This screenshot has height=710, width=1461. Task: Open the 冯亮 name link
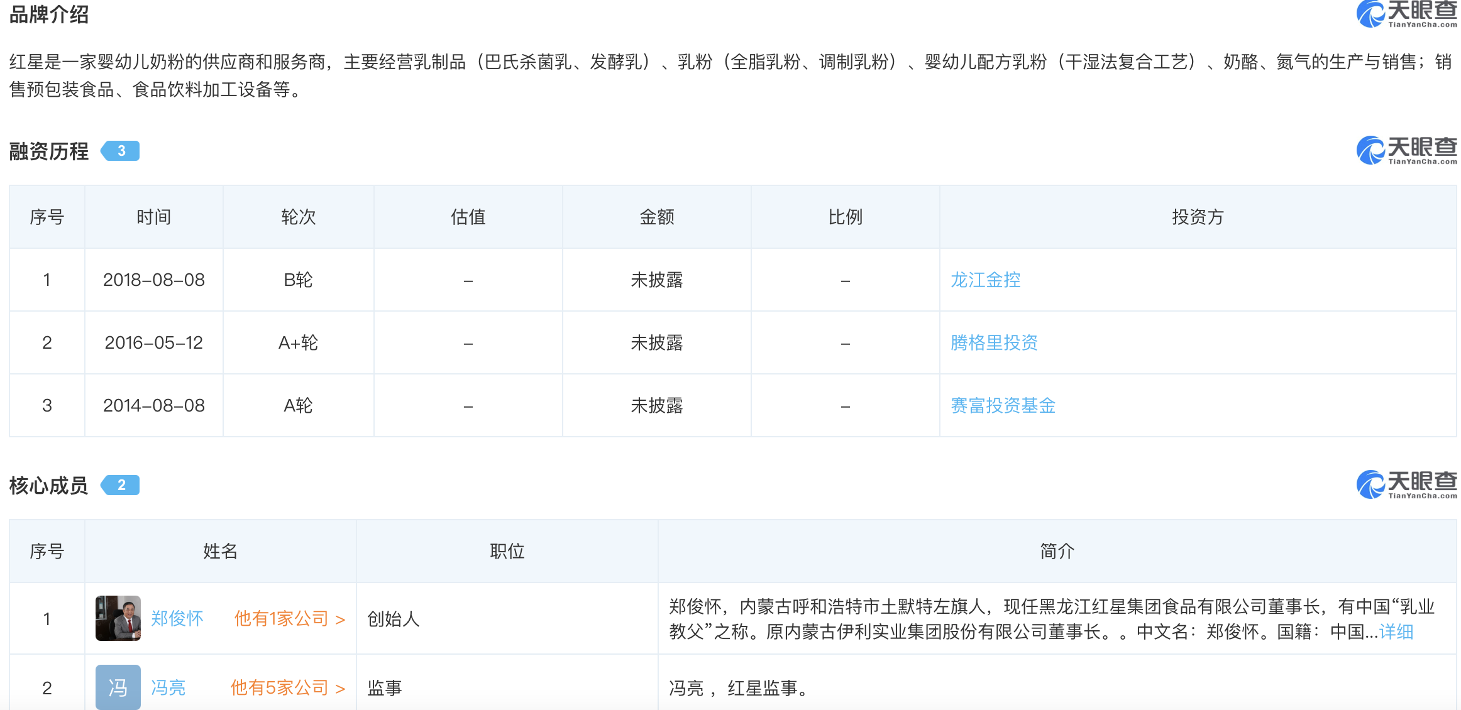tap(168, 688)
